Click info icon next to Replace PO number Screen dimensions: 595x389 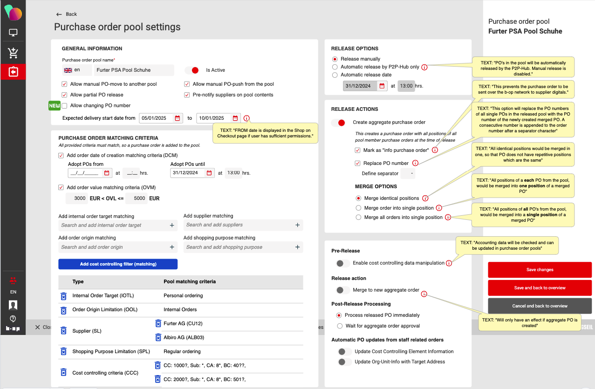(415, 163)
